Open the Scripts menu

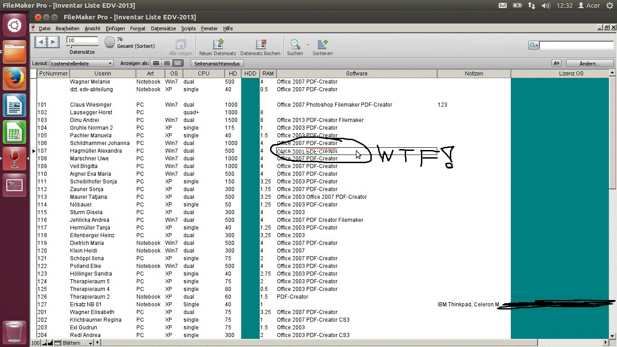(188, 28)
